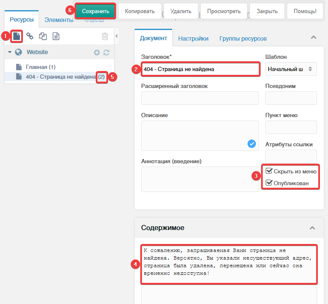Click the new document icon in Resources toolbar

pyautogui.click(x=17, y=36)
